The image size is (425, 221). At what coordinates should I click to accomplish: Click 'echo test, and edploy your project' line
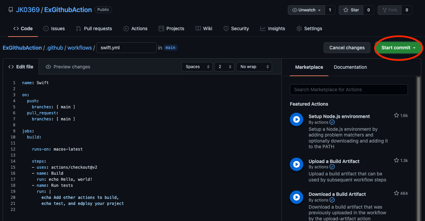click(83, 204)
